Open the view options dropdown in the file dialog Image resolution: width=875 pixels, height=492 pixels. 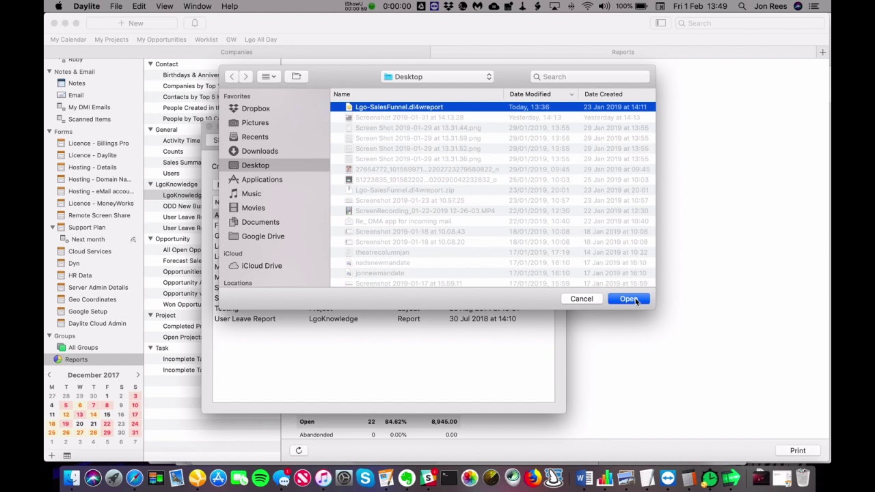pos(269,77)
